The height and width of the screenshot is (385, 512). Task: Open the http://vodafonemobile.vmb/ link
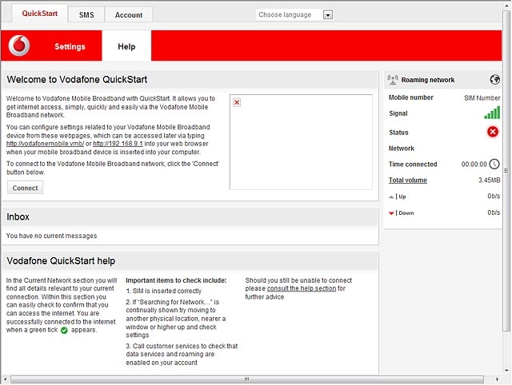tap(45, 144)
